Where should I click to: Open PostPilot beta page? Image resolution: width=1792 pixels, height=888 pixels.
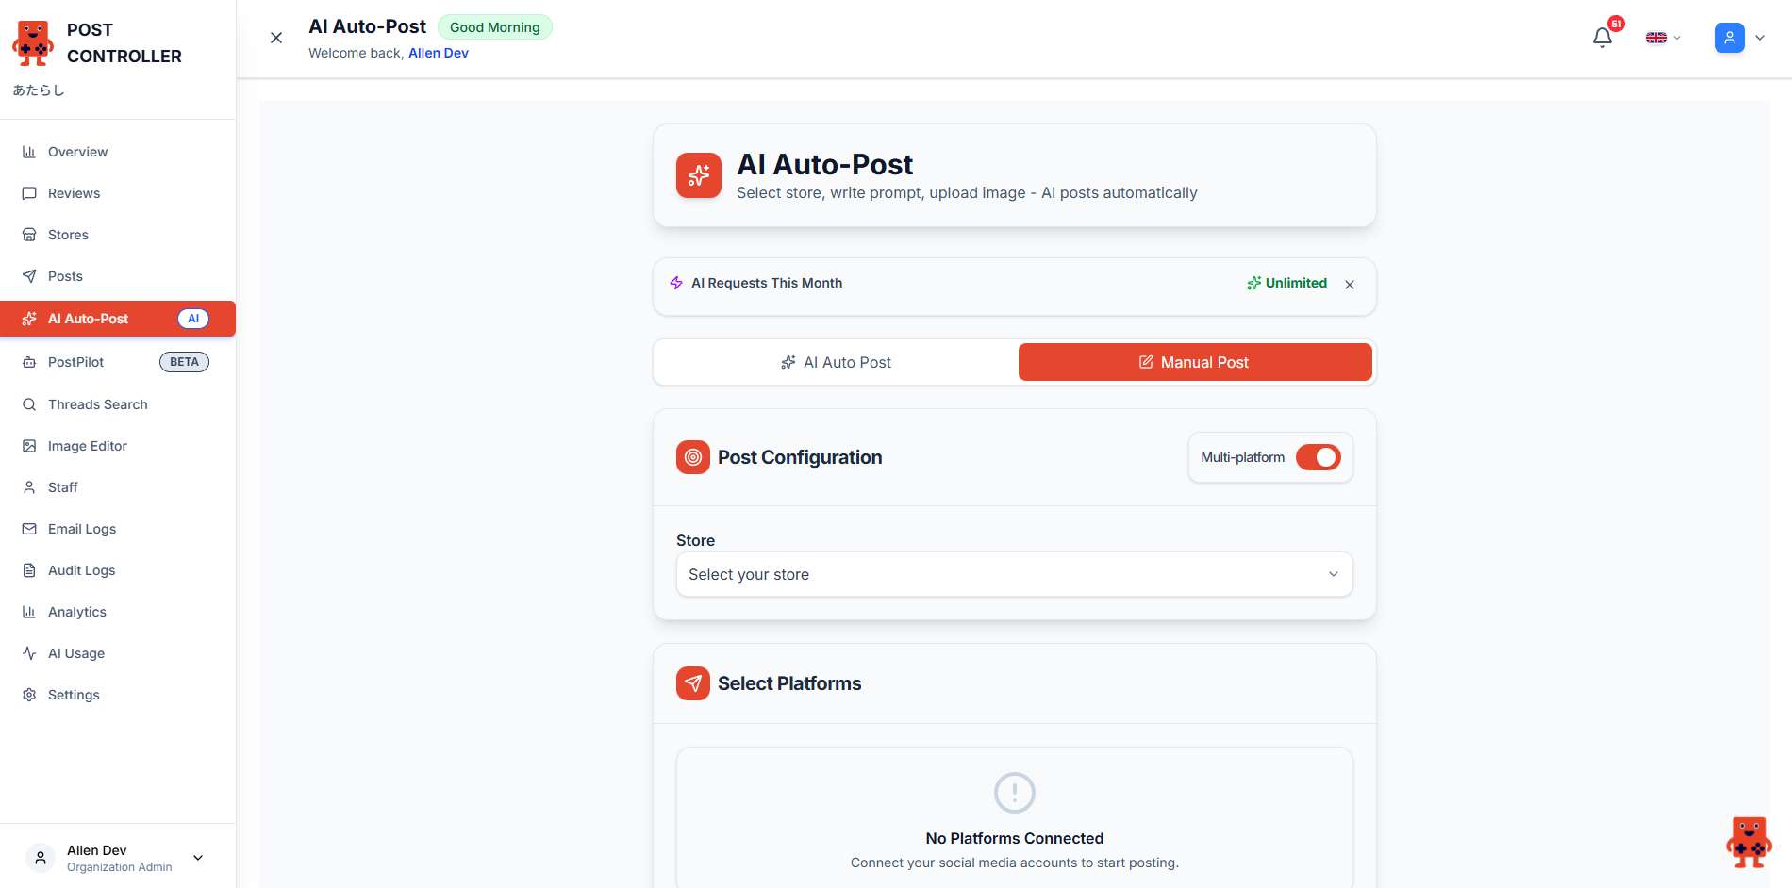pos(75,362)
